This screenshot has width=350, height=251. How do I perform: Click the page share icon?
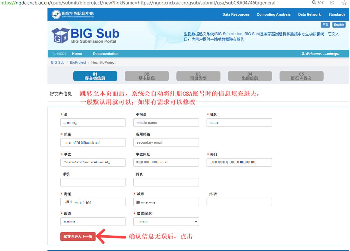(332, 2)
